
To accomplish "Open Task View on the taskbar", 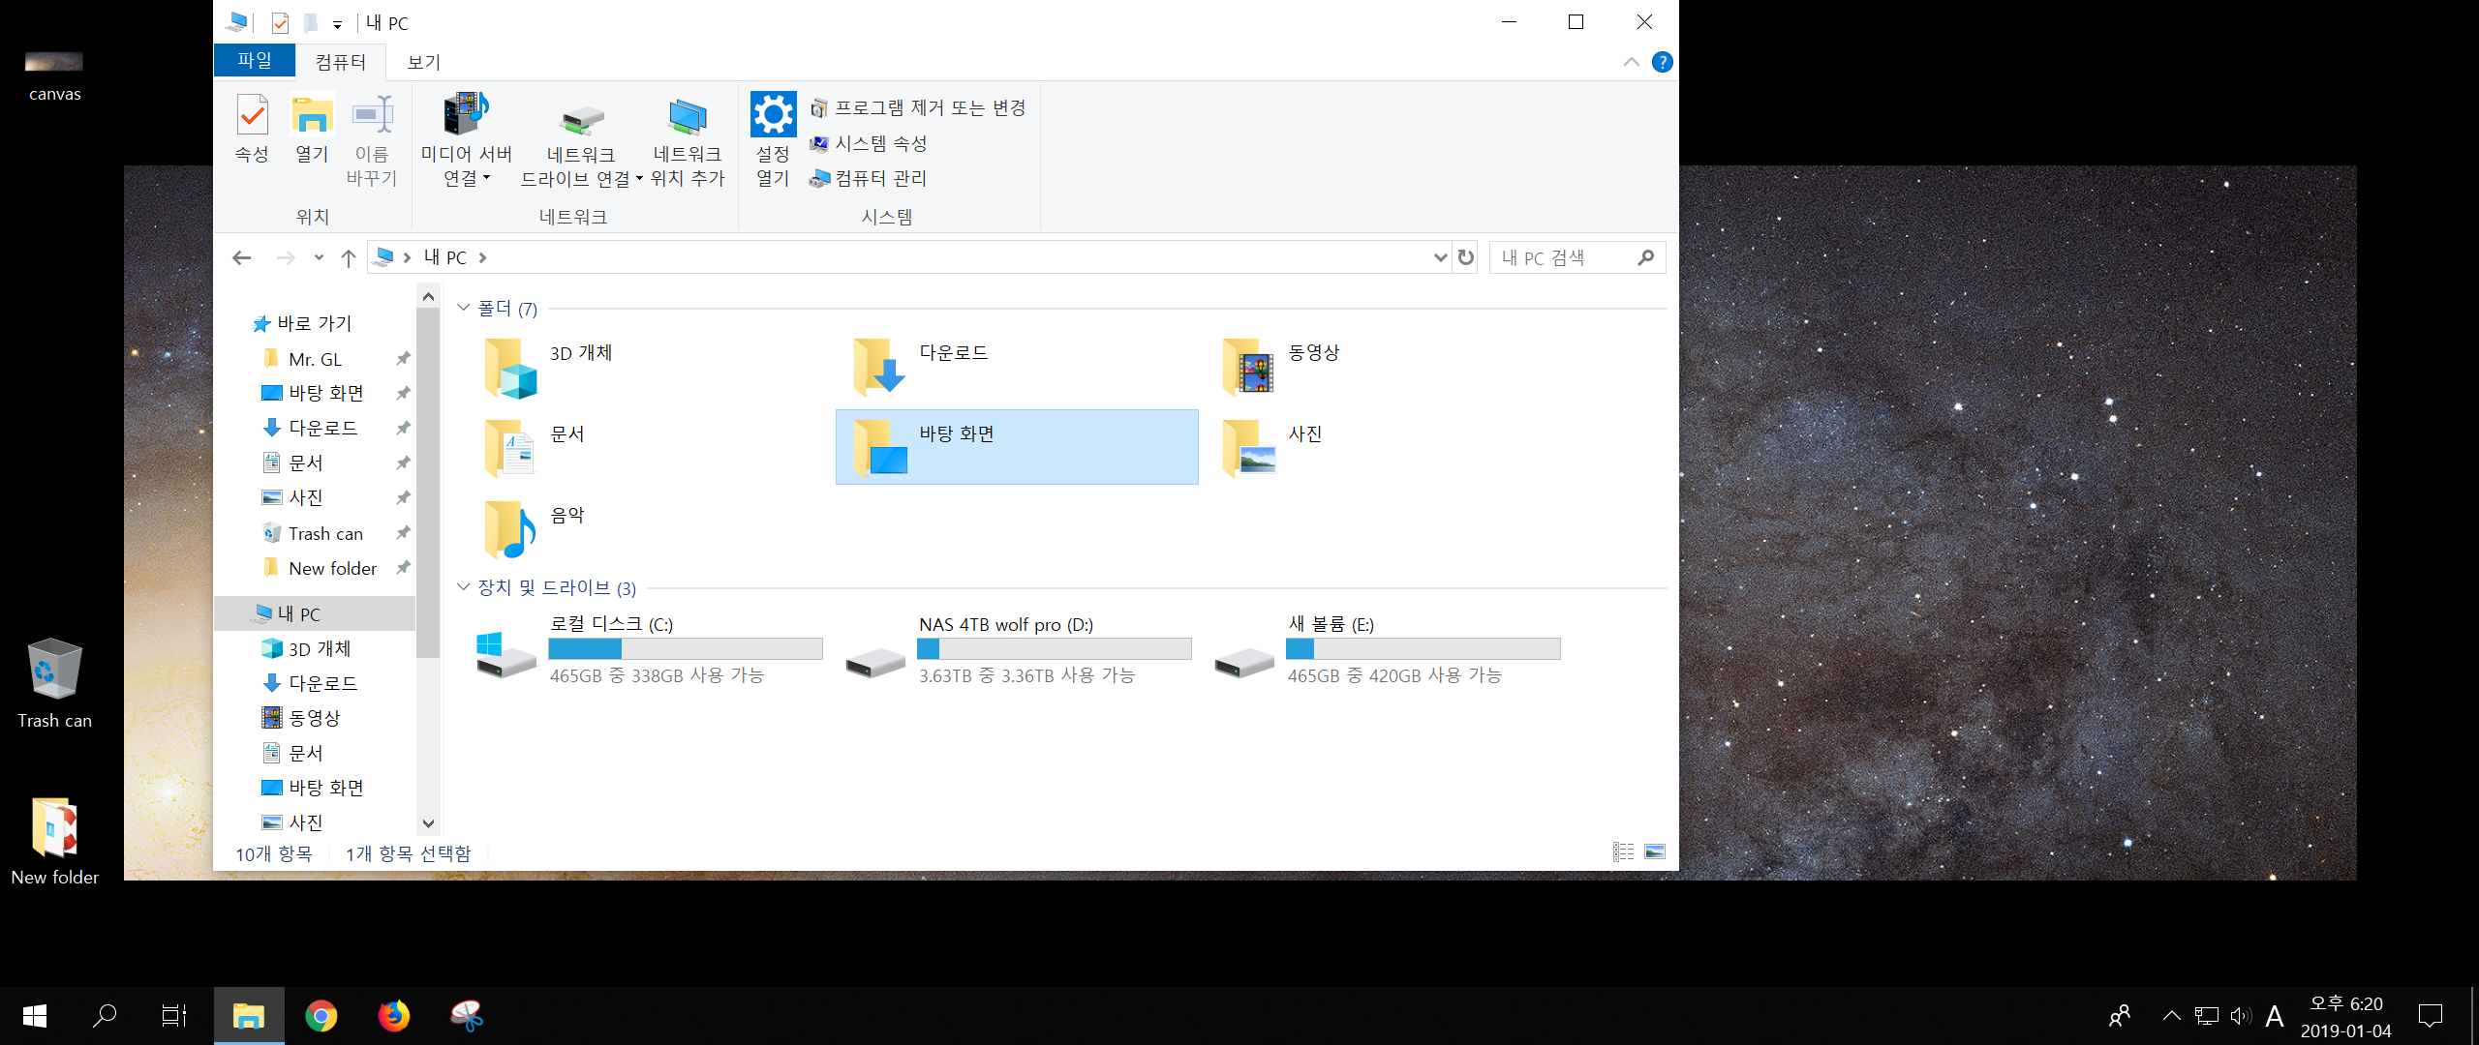I will (x=174, y=1016).
